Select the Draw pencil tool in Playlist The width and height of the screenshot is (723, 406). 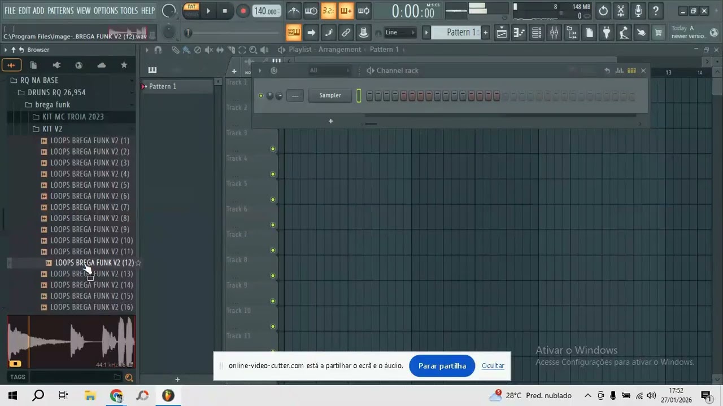(x=175, y=50)
